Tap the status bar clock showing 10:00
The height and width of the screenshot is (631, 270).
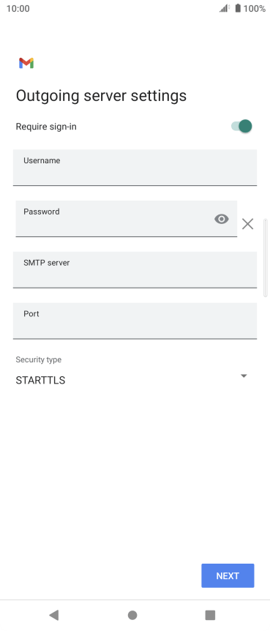pyautogui.click(x=18, y=9)
